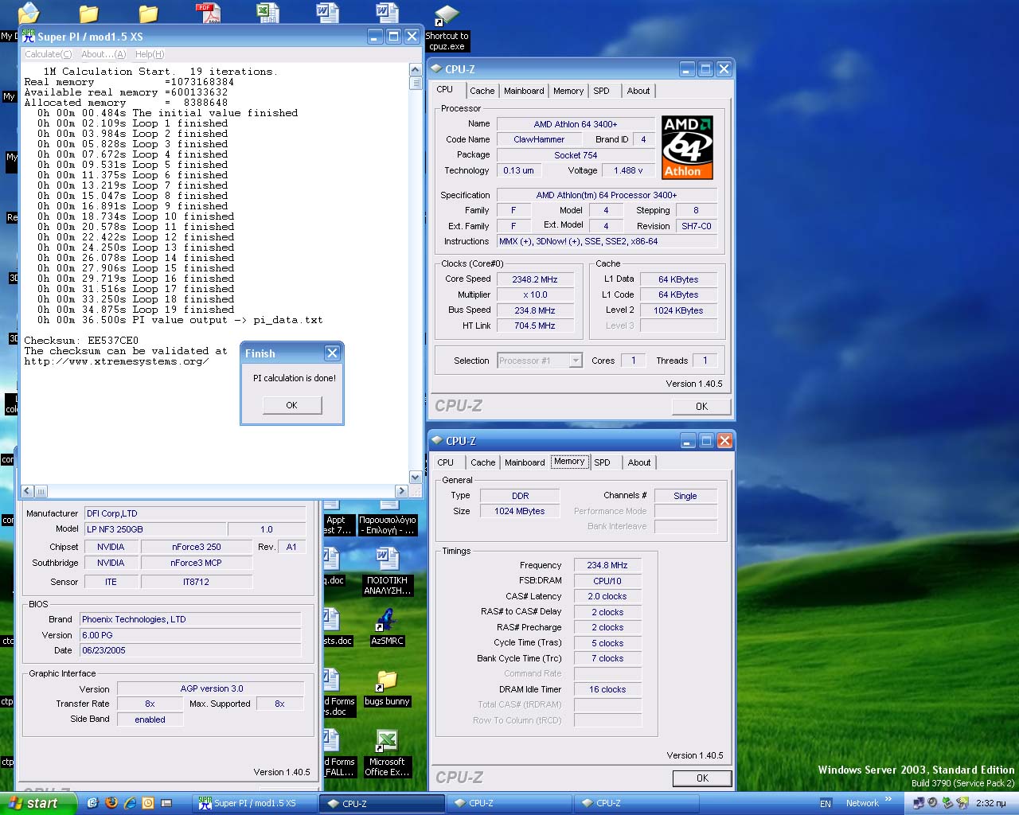The height and width of the screenshot is (815, 1019).
Task: Click the Super PI title bar icon
Action: pos(29,36)
